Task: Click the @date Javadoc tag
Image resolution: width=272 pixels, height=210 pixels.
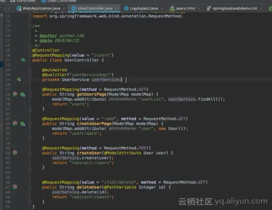Action: point(46,41)
